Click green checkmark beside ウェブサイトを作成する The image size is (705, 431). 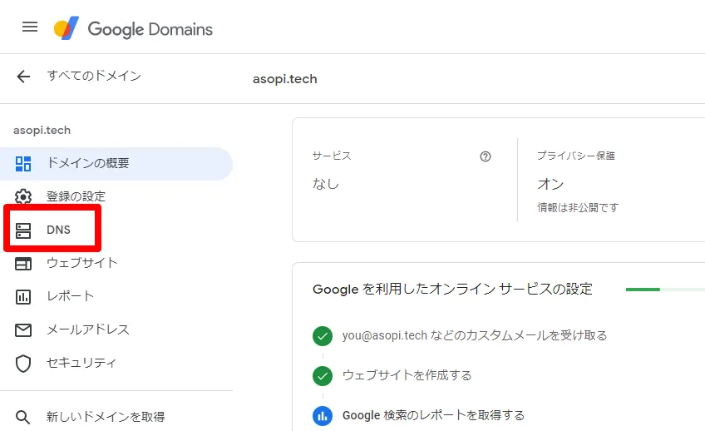[x=323, y=376]
